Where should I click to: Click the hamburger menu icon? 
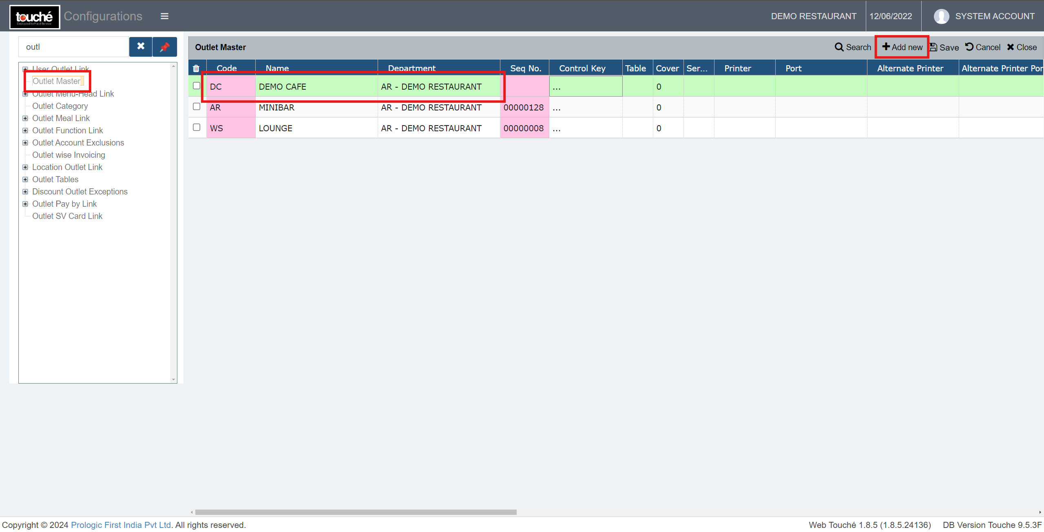pos(164,16)
